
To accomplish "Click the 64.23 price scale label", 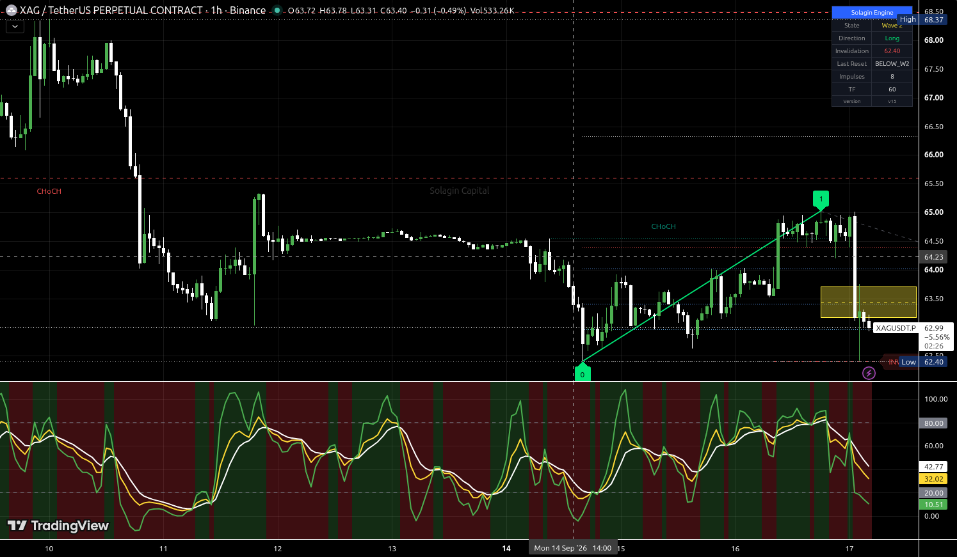I will click(934, 257).
